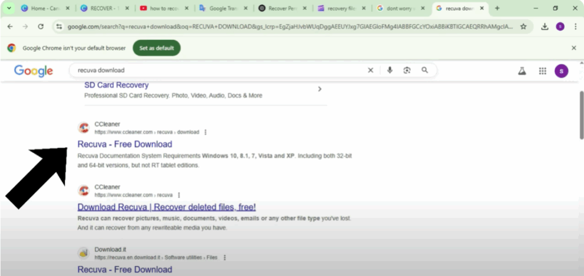
Task: Close the YouTube how to recover tab
Action: (186, 8)
